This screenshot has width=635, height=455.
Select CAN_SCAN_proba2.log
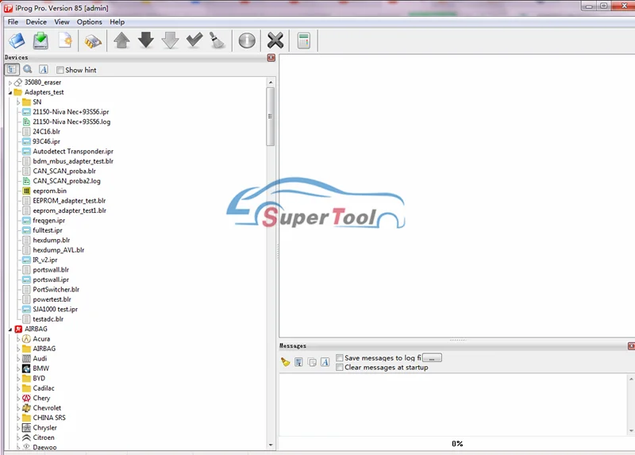coord(67,181)
